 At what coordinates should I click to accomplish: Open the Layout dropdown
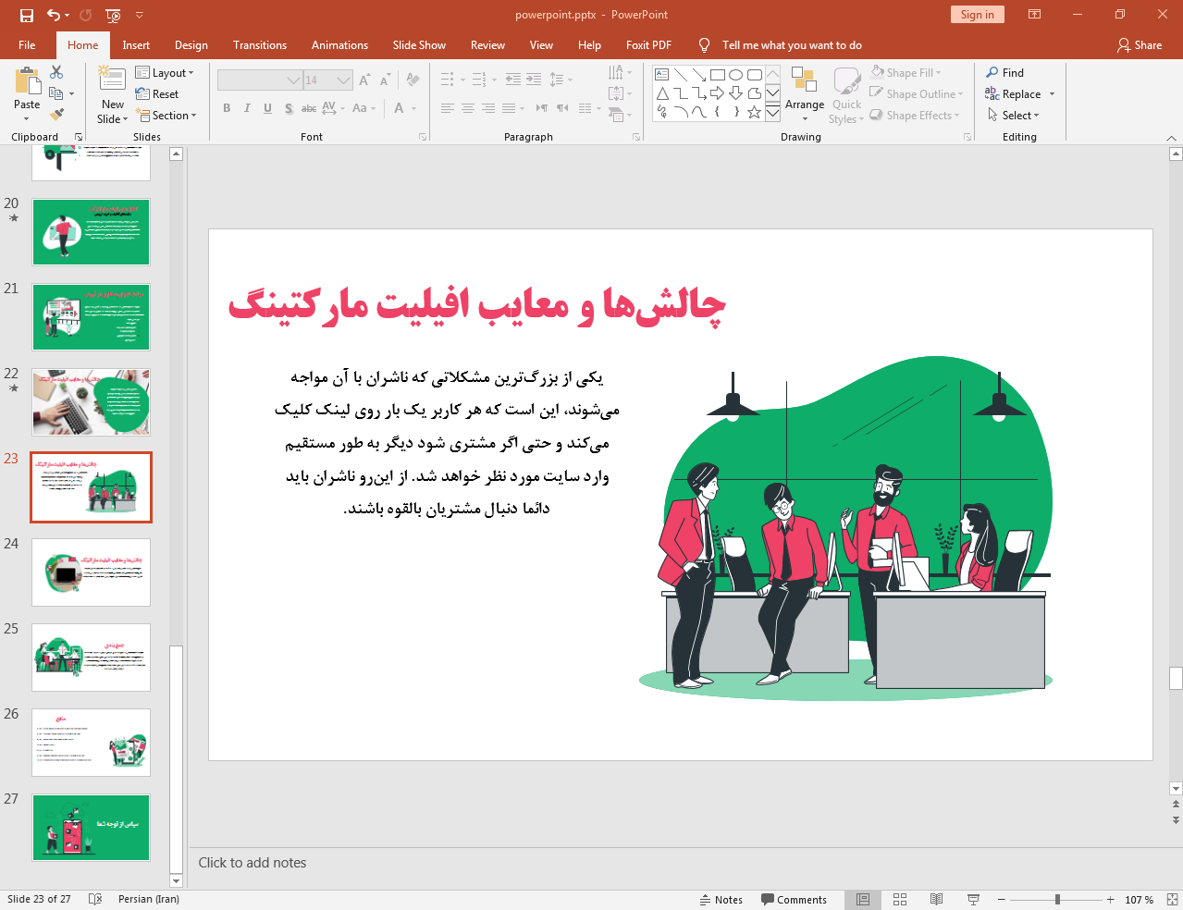pyautogui.click(x=165, y=73)
